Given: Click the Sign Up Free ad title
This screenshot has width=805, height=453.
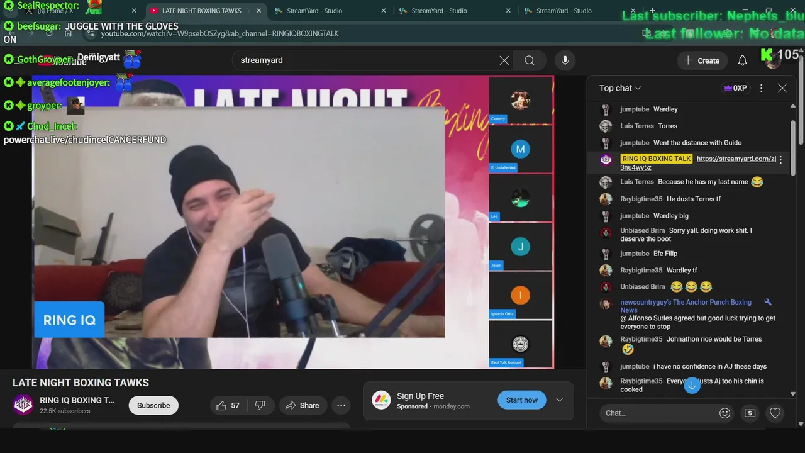Looking at the screenshot, I should [420, 396].
